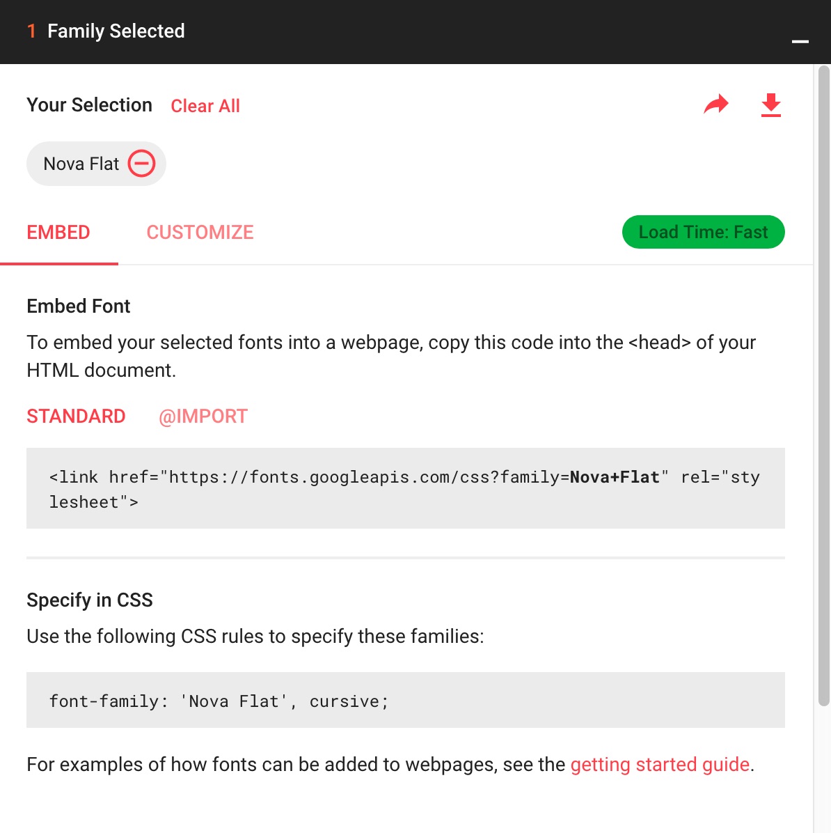831x833 pixels.
Task: Switch to the EMBED tab
Action: 58,232
